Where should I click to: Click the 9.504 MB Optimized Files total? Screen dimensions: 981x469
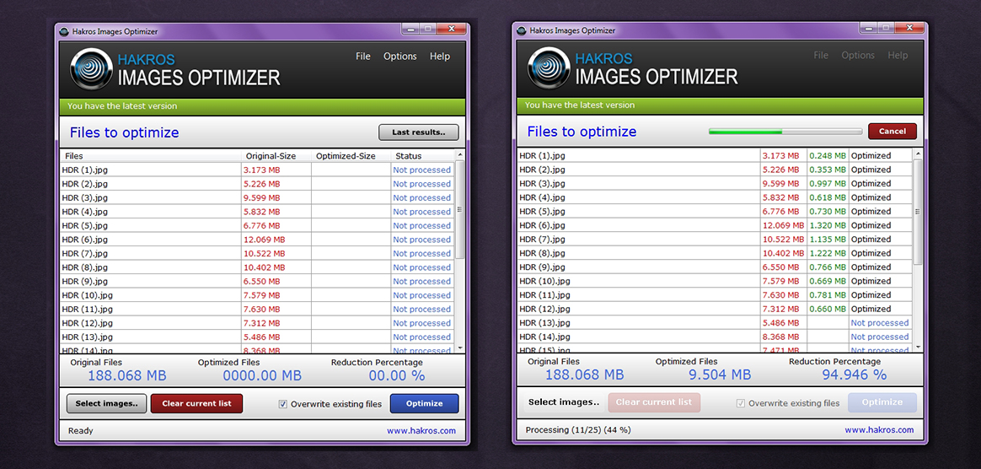(720, 375)
